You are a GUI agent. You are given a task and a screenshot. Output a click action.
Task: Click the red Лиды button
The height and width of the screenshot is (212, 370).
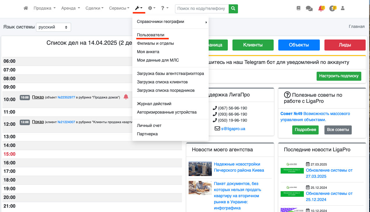[x=345, y=45]
